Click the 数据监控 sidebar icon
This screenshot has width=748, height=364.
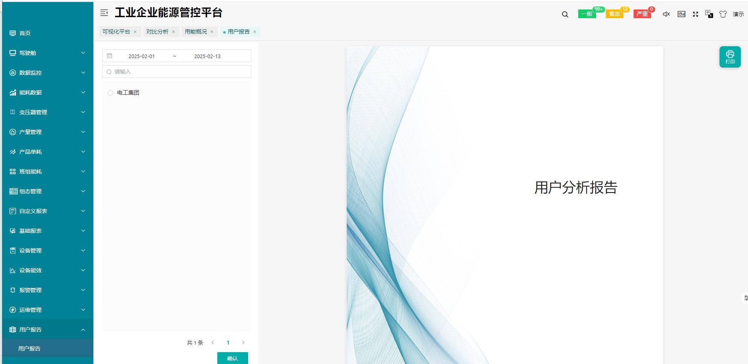coord(13,73)
